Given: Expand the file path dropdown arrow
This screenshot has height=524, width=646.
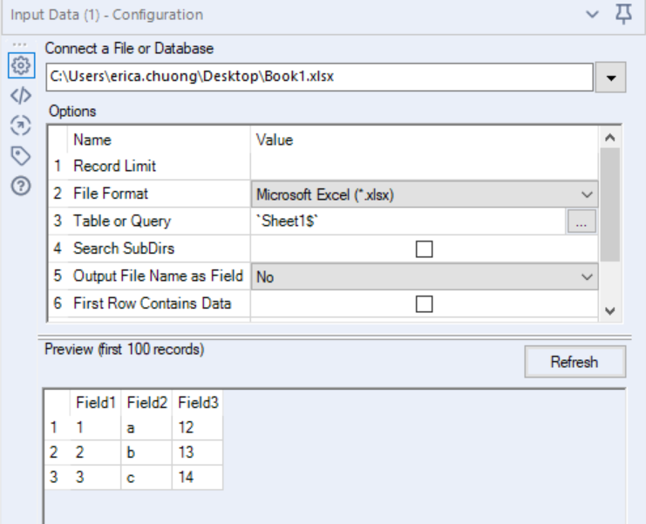Looking at the screenshot, I should 610,77.
